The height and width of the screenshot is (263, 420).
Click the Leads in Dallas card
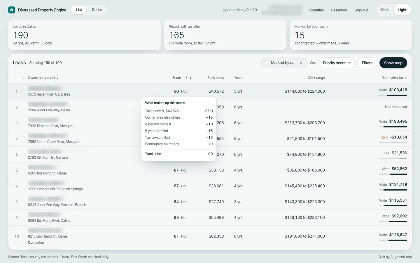84,35
